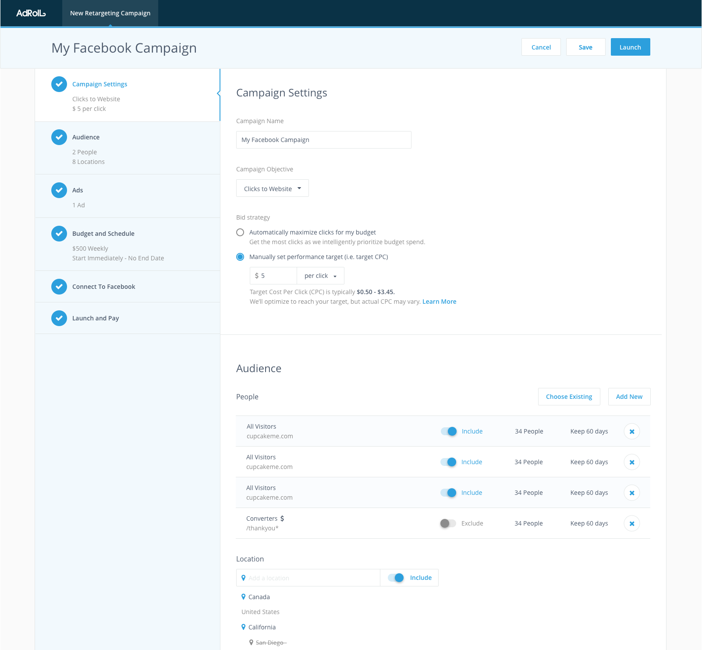Click the Campaign Name text field

(x=323, y=140)
